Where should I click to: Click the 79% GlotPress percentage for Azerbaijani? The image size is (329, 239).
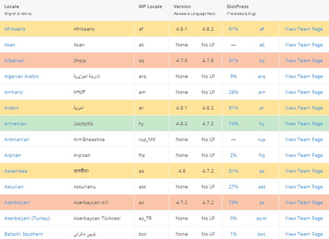(x=234, y=203)
